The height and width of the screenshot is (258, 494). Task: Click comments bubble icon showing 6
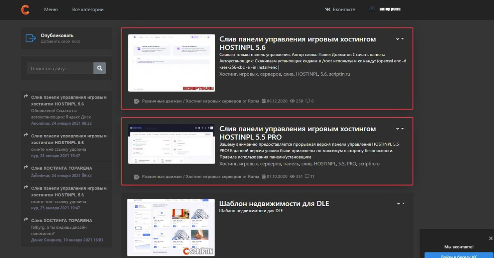click(x=308, y=101)
